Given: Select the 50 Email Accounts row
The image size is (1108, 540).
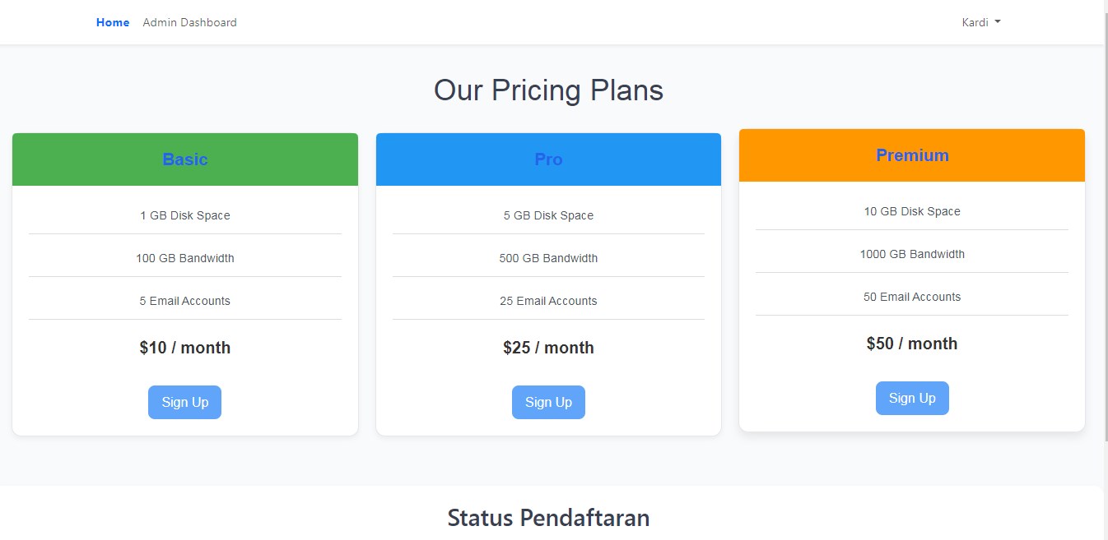Looking at the screenshot, I should pyautogui.click(x=912, y=297).
